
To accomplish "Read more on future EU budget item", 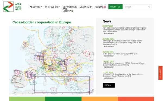I will tap(109, 56).
